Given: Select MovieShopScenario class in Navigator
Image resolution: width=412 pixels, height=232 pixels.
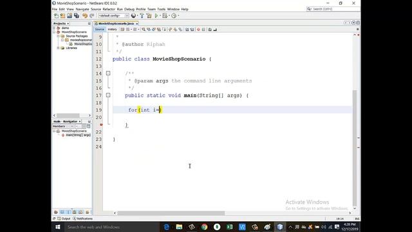Looking at the screenshot, I should pos(74,131).
